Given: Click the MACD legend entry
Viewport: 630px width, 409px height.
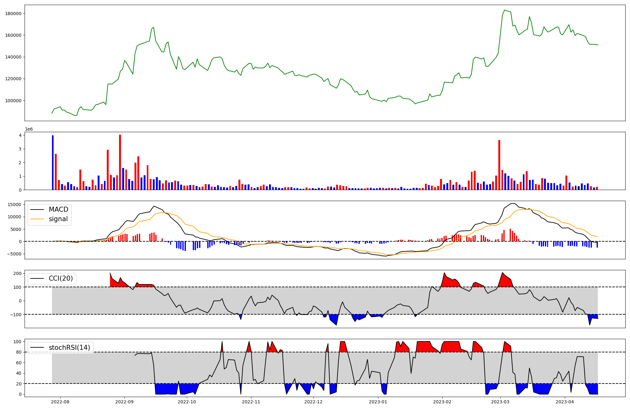Looking at the screenshot, I should tap(58, 210).
